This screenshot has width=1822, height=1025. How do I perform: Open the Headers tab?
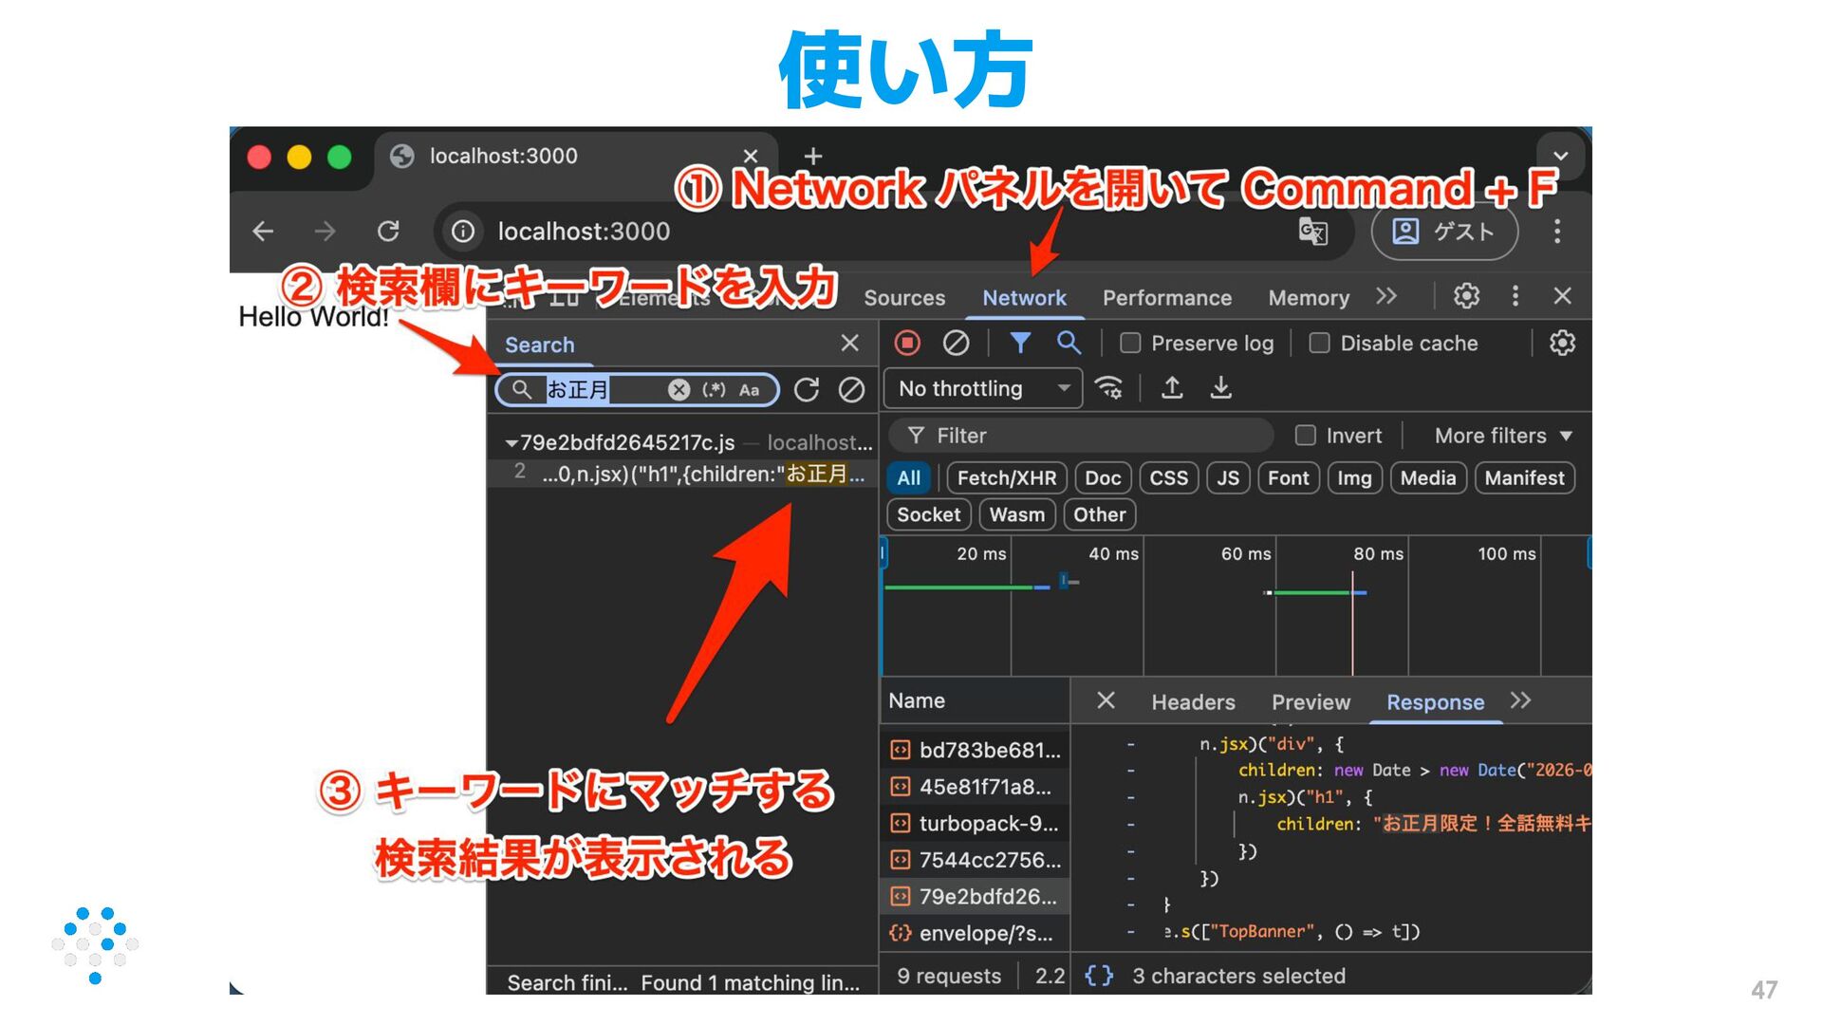pos(1193,702)
